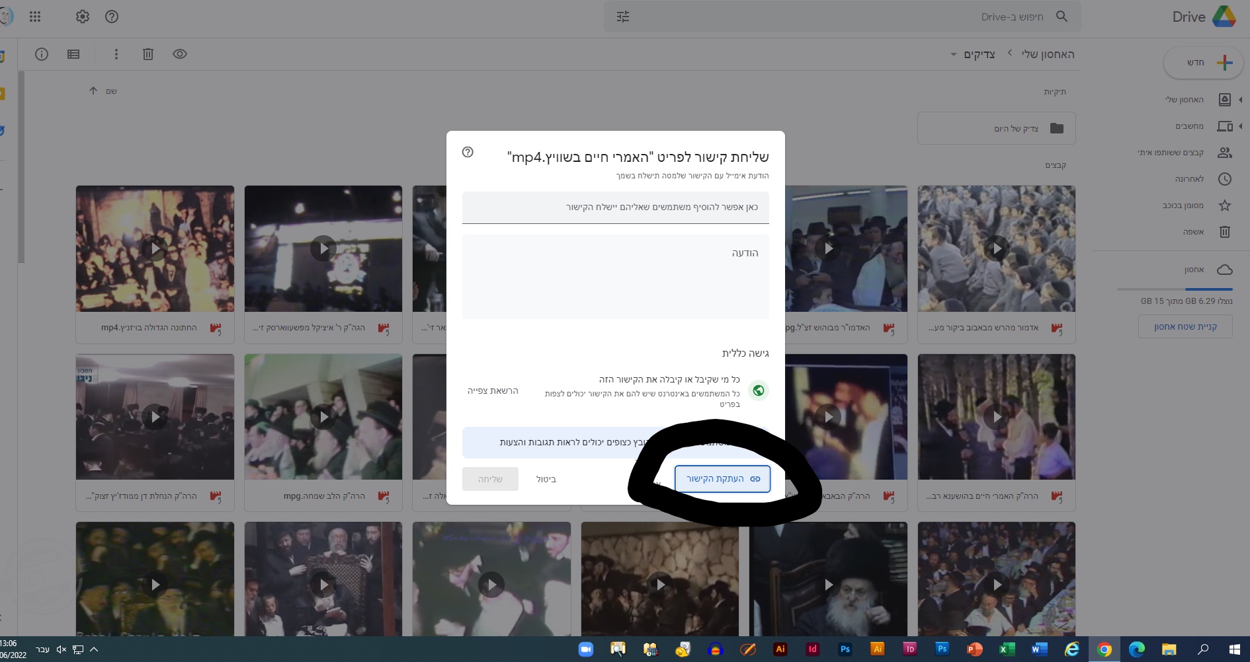Open PowerPoint from the taskbar

(x=975, y=649)
